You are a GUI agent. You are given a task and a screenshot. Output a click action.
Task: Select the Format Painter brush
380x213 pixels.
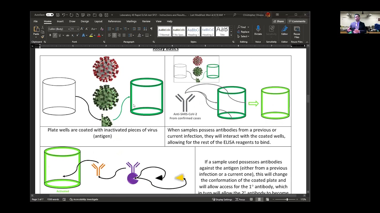42,37
